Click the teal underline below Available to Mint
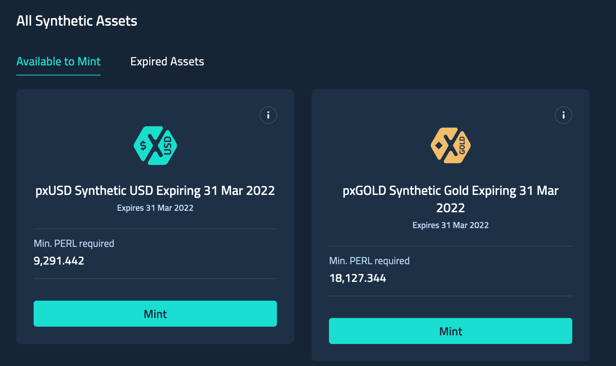 pyautogui.click(x=58, y=75)
